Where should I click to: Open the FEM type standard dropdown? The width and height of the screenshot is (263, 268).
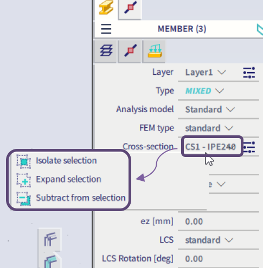pyautogui.click(x=209, y=128)
